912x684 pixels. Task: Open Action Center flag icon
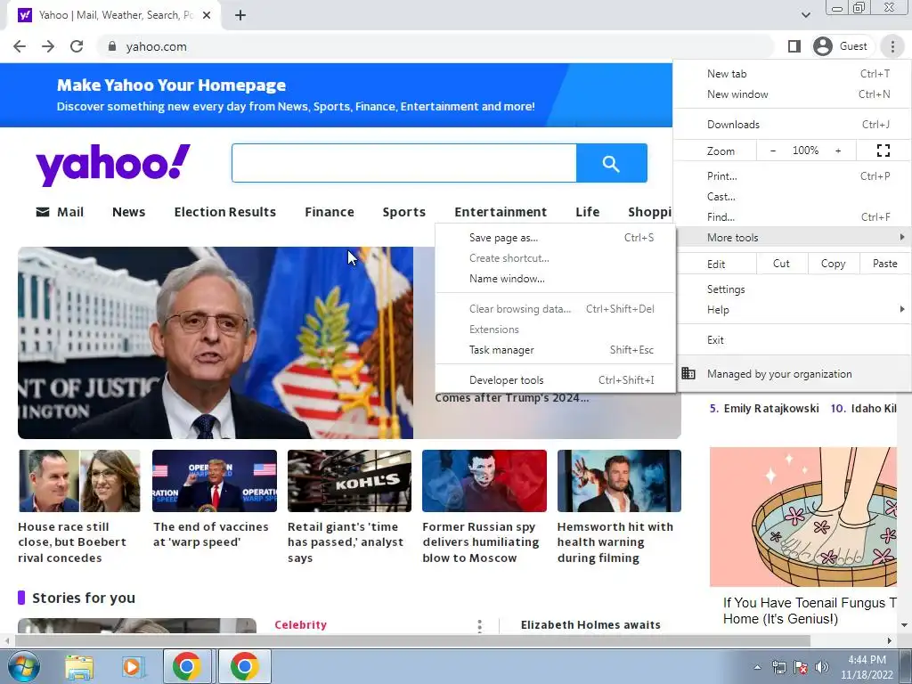click(x=801, y=667)
